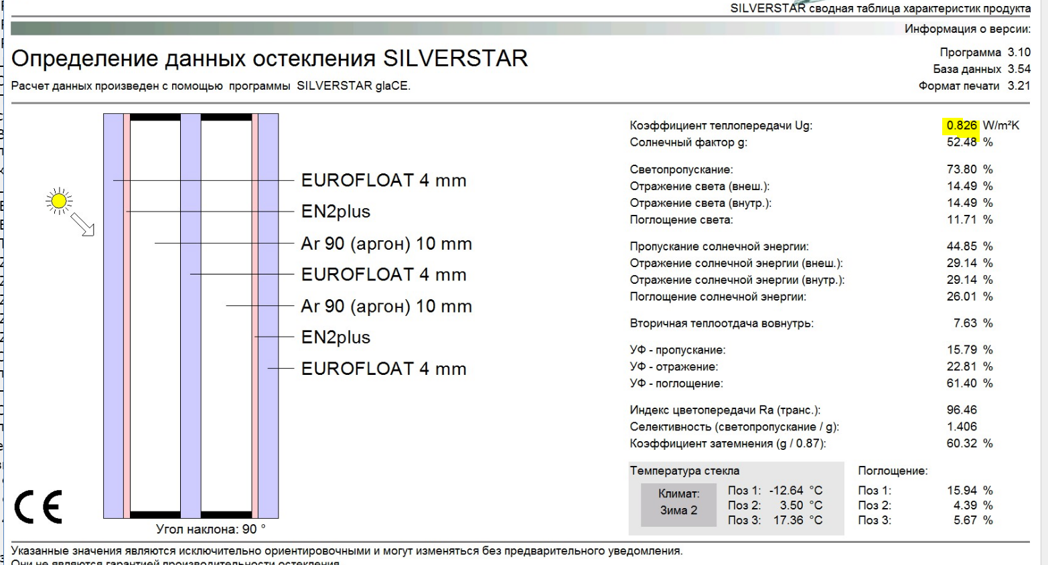Select first Ar 90 (аргон) 10 mm label

pyautogui.click(x=386, y=244)
